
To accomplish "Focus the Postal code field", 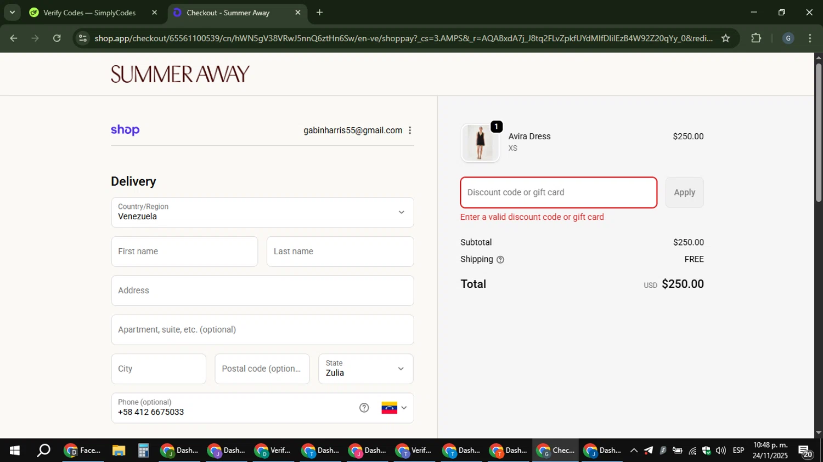I will [x=262, y=369].
